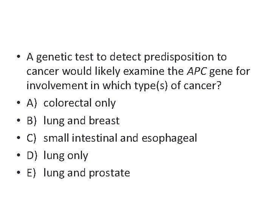Select the "lung only" answer text
The image size is (272, 204).
[66, 156]
